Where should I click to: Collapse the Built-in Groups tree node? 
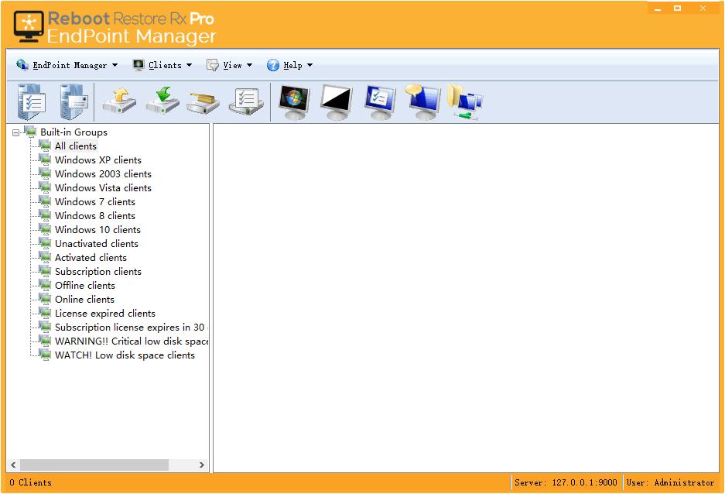click(15, 132)
